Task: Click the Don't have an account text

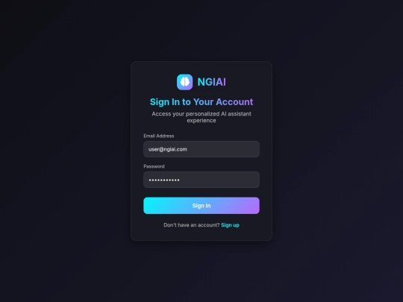Action: coord(192,225)
